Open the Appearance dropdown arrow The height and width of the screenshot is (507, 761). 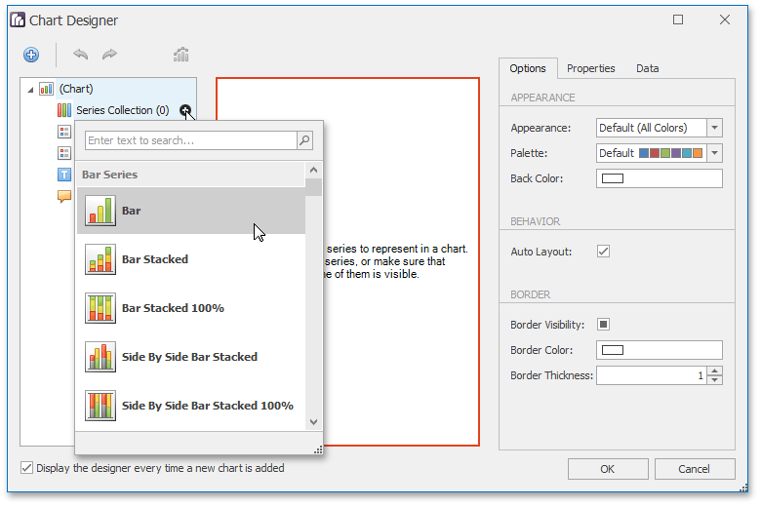714,128
